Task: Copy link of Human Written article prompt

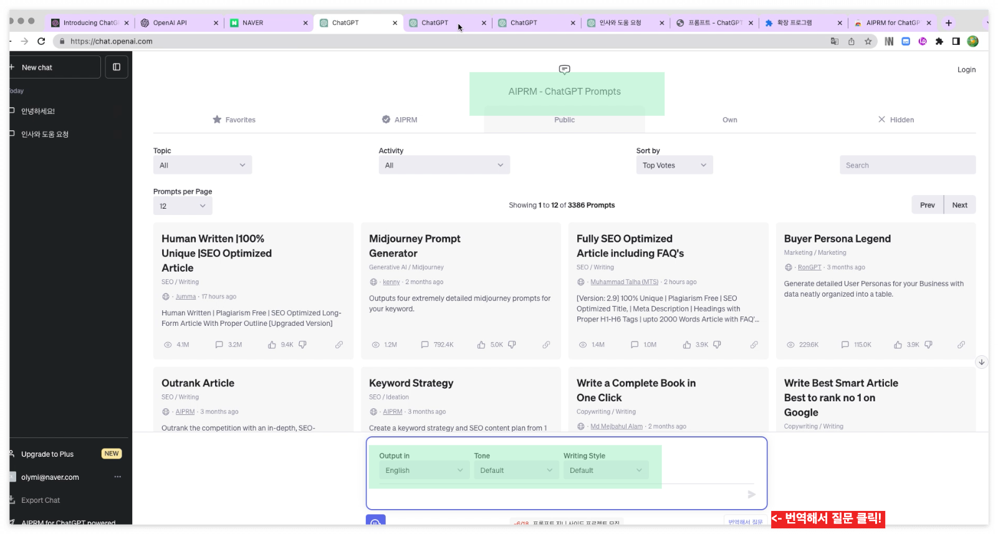Action: 339,345
